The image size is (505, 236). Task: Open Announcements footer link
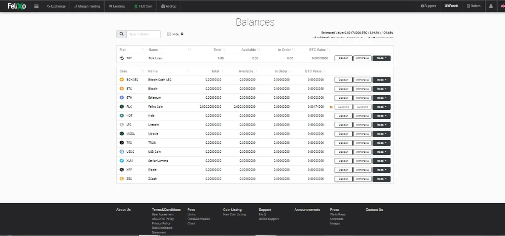click(307, 210)
